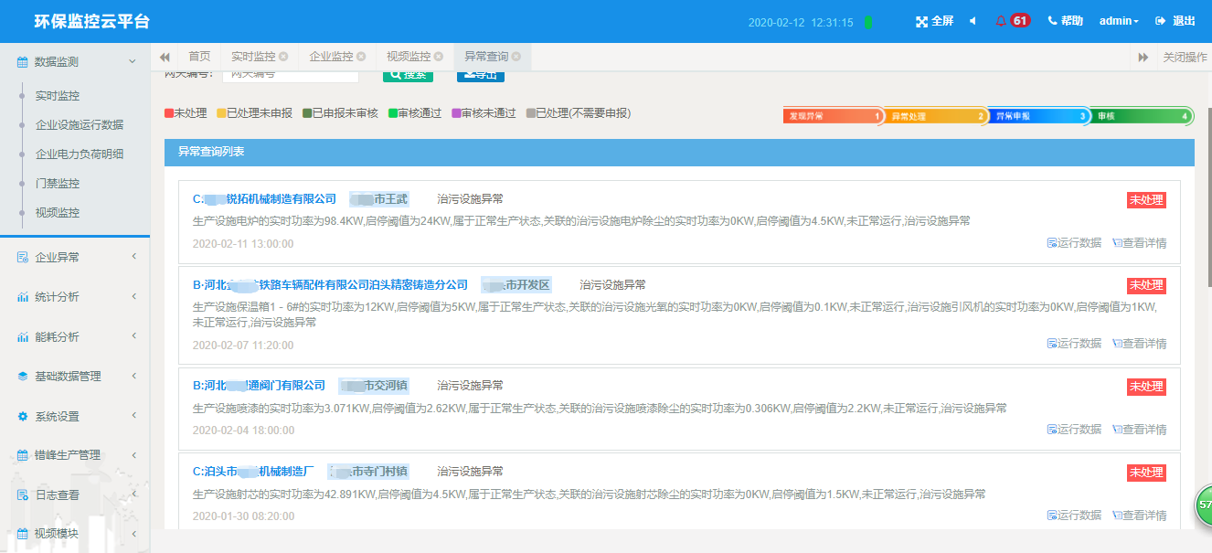The image size is (1212, 553).
Task: Switch to the 企业监控 tab
Action: [331, 57]
